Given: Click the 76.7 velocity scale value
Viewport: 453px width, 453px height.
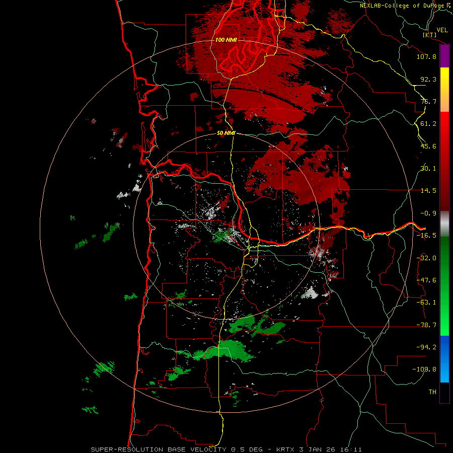Looking at the screenshot, I should click(x=428, y=101).
